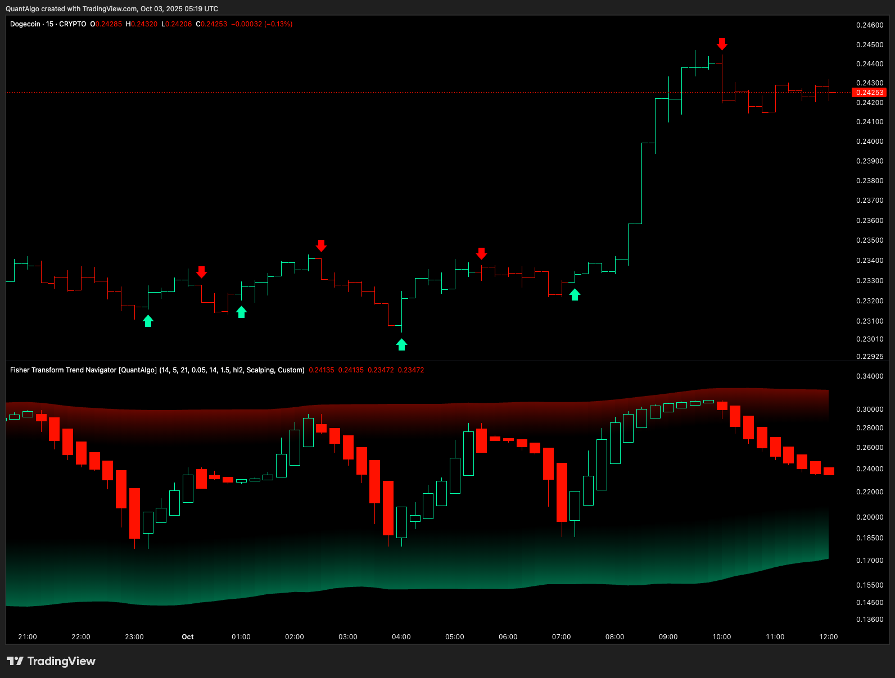
Task: Select the green buy arrow near 23:00
Action: click(148, 321)
